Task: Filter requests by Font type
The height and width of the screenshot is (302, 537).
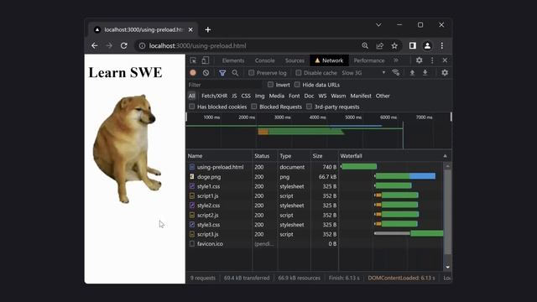Action: pyautogui.click(x=295, y=96)
